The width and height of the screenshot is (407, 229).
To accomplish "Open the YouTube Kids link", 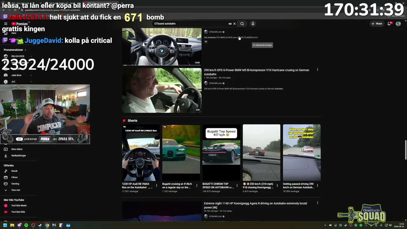I will (x=18, y=212).
